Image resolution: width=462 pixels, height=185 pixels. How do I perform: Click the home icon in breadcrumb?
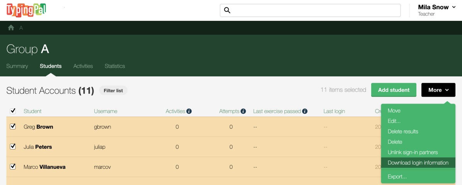(x=11, y=28)
